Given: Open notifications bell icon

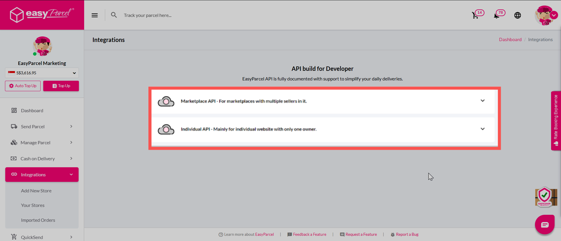Looking at the screenshot, I should [496, 16].
